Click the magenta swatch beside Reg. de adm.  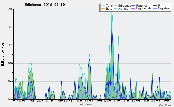(x=133, y=8)
